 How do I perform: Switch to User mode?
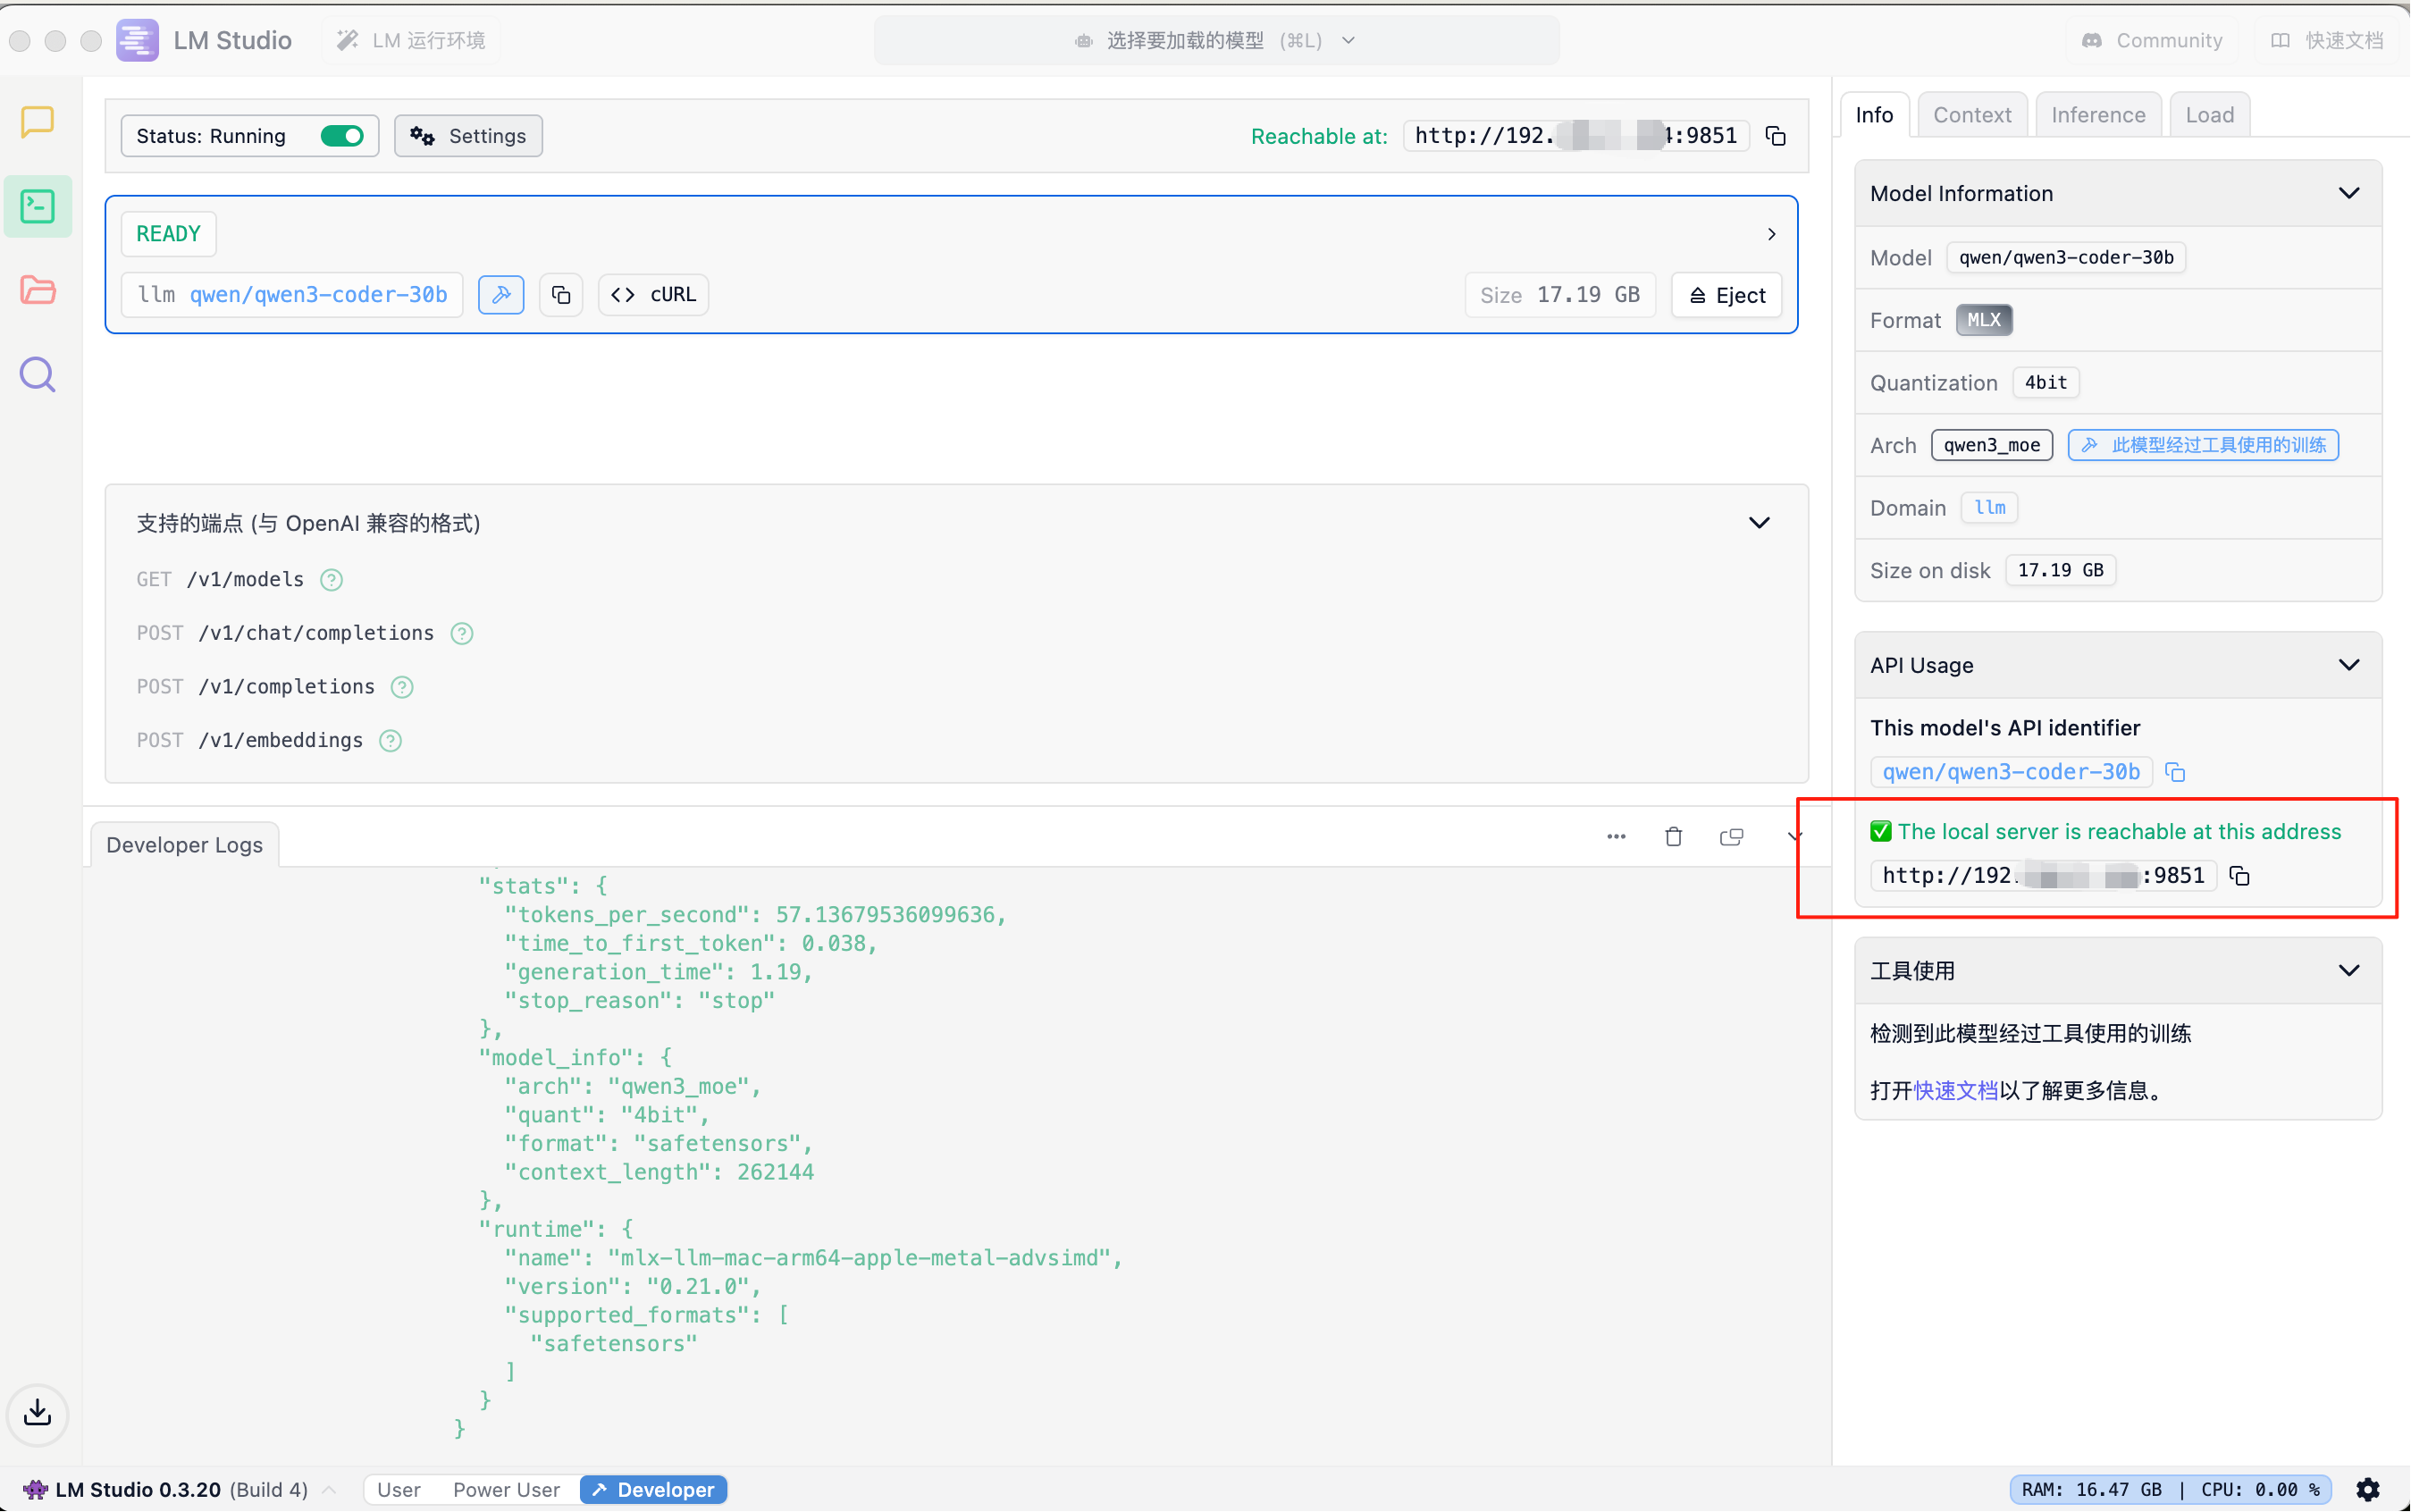point(398,1490)
